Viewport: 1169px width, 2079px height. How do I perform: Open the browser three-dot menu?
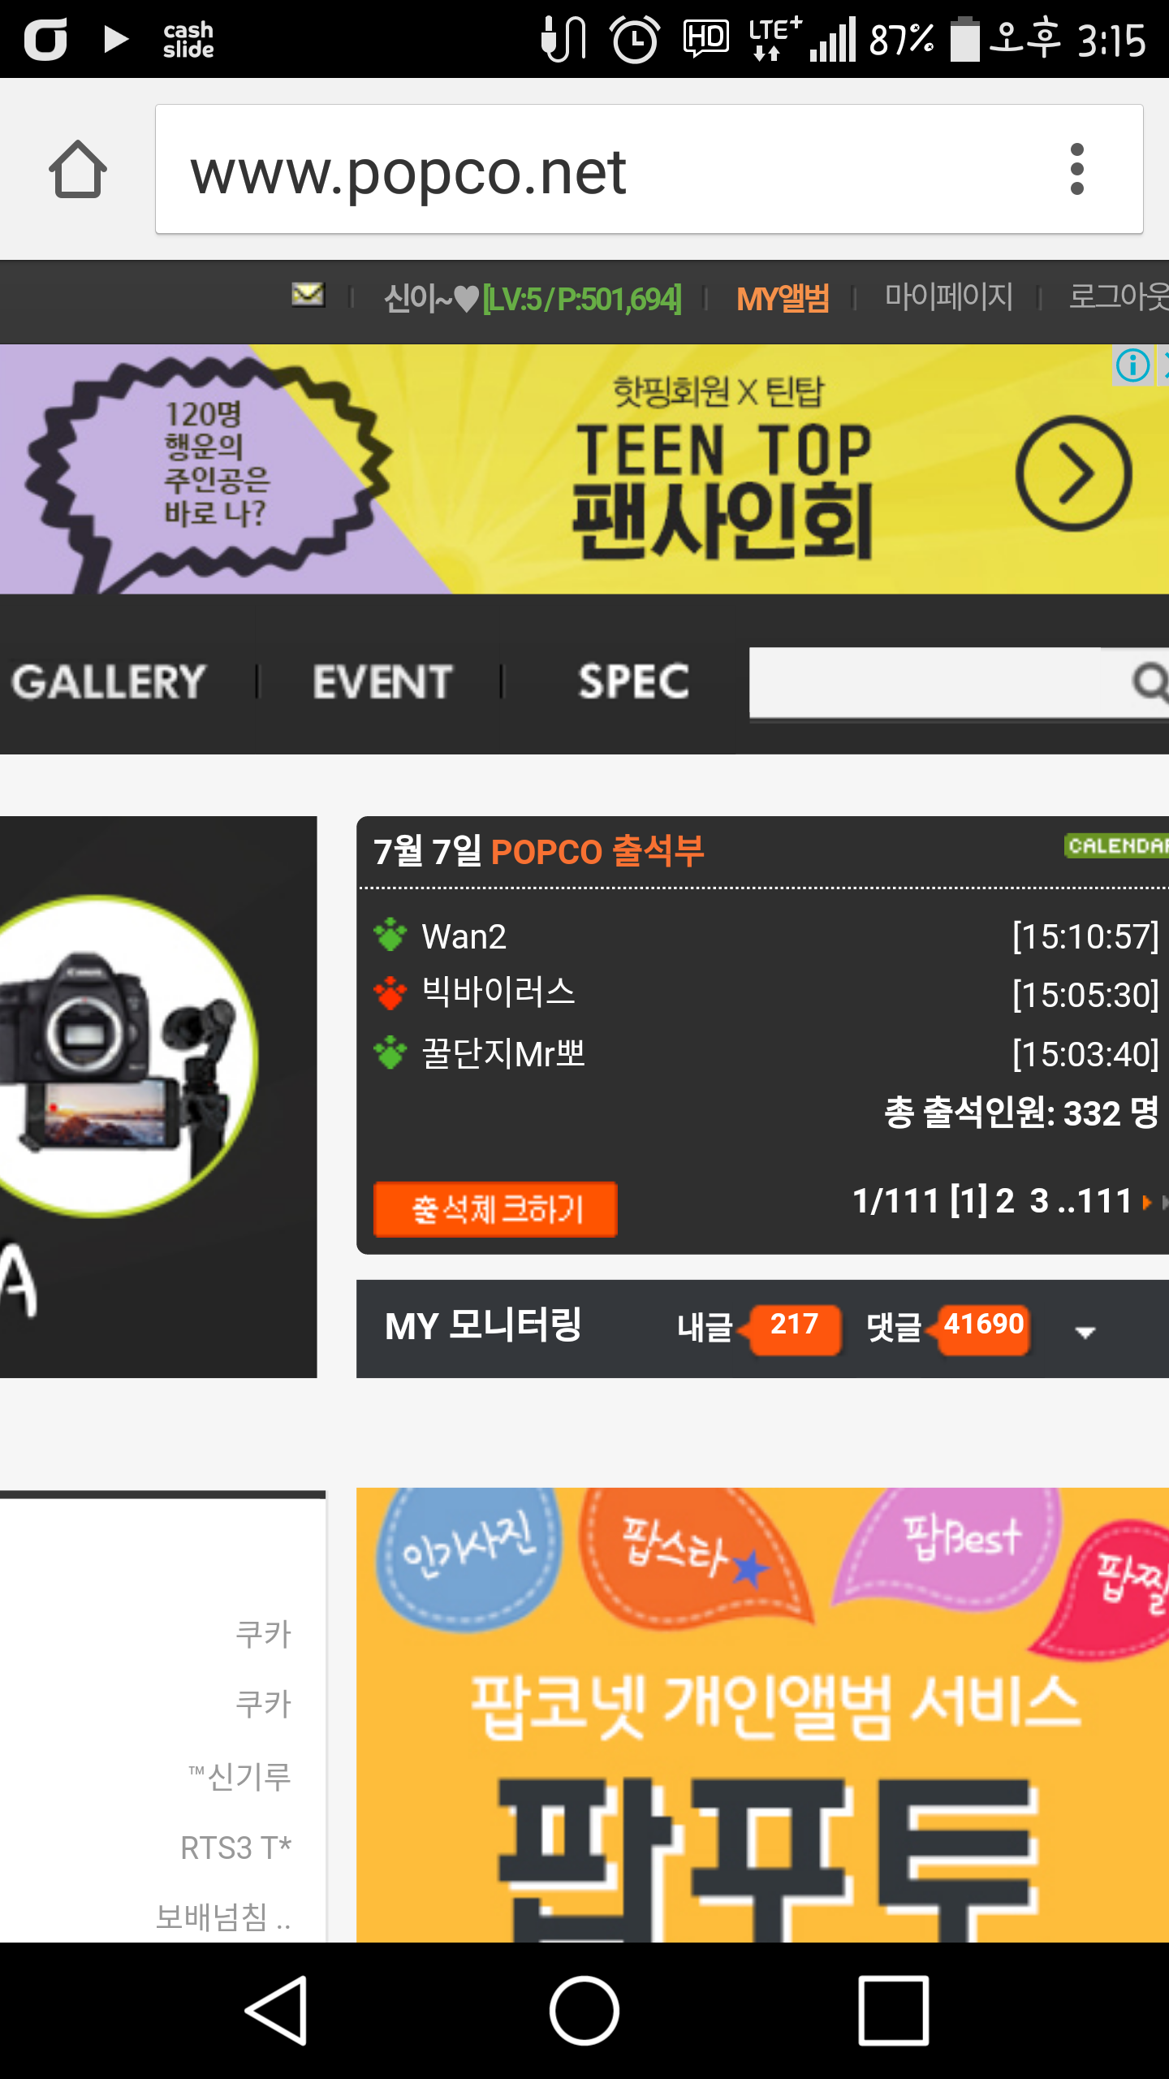click(x=1076, y=169)
